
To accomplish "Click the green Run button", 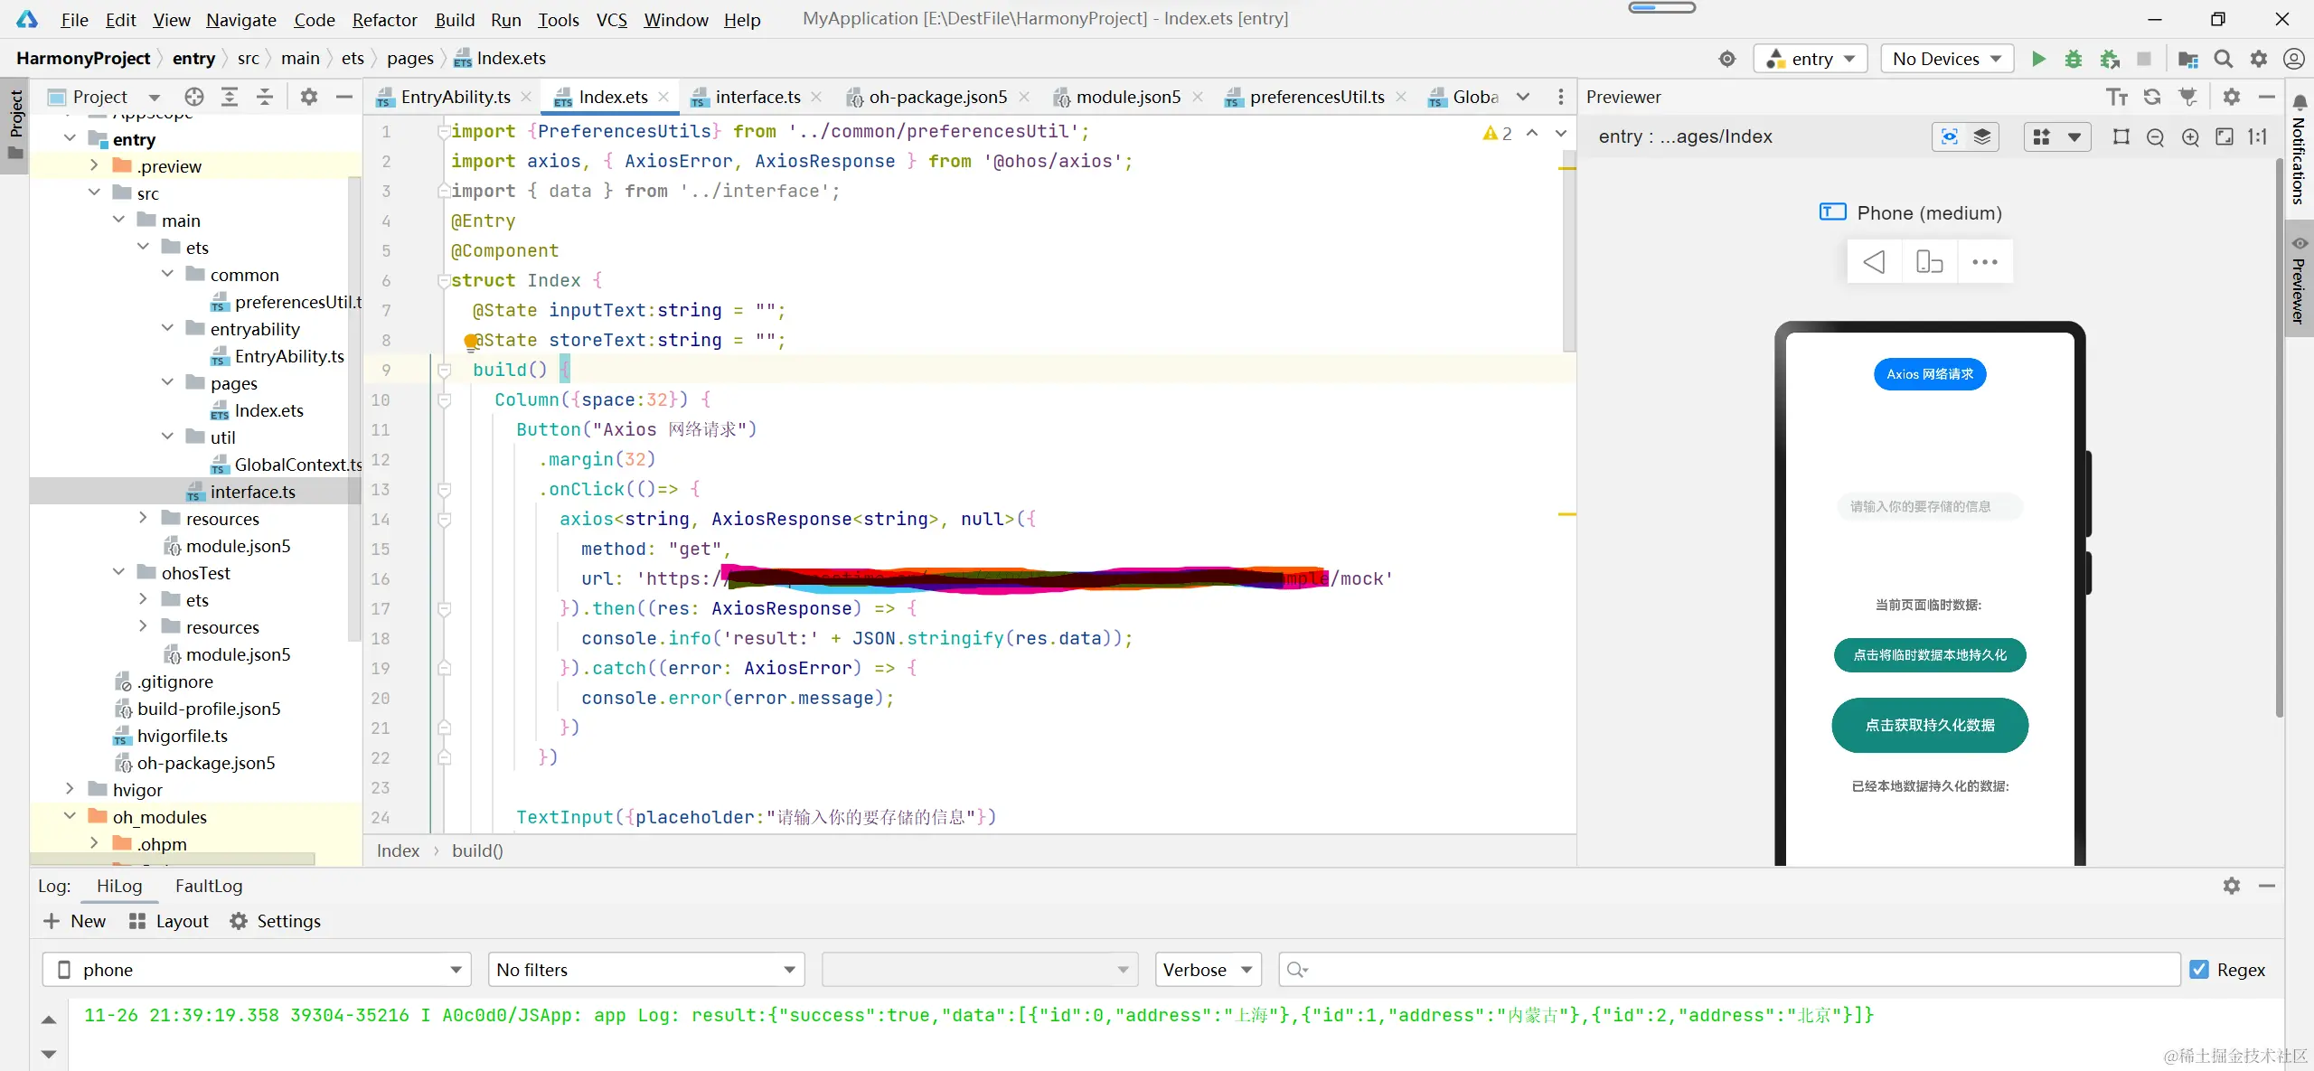I will coord(2038,59).
